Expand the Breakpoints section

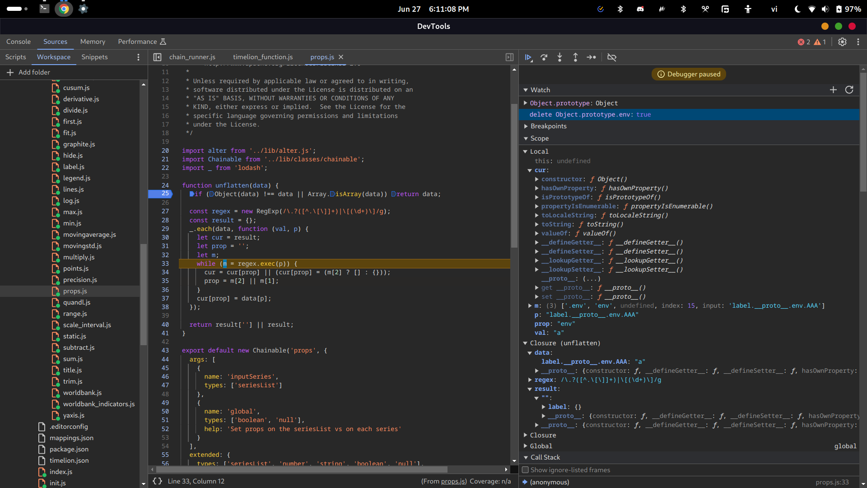526,126
